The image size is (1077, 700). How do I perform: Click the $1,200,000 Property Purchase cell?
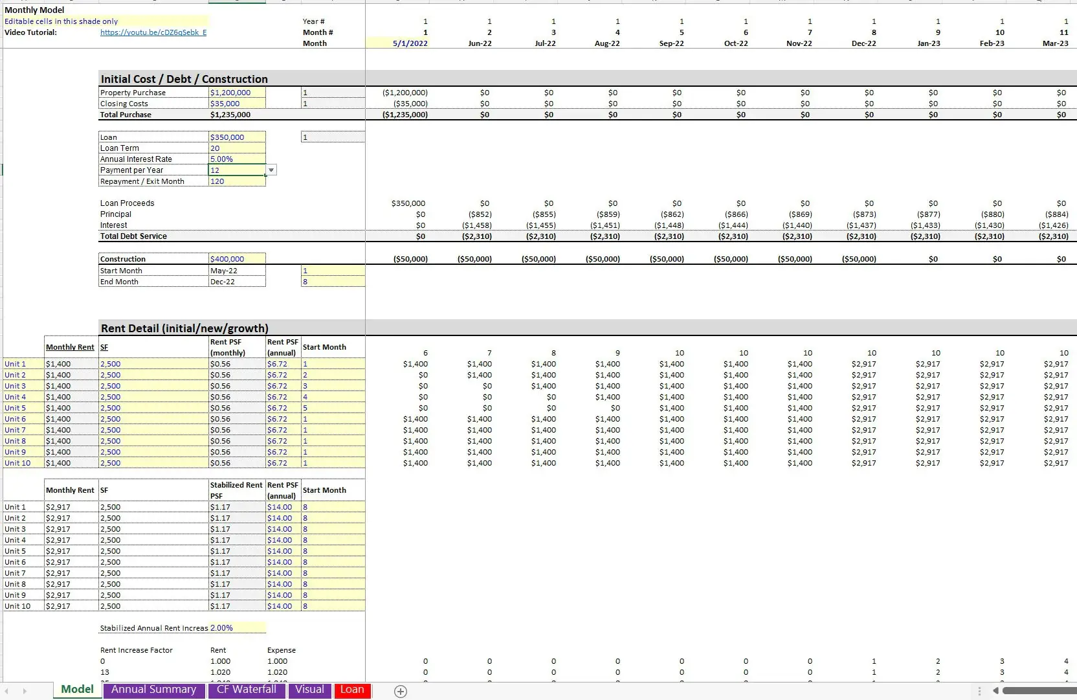tap(236, 92)
